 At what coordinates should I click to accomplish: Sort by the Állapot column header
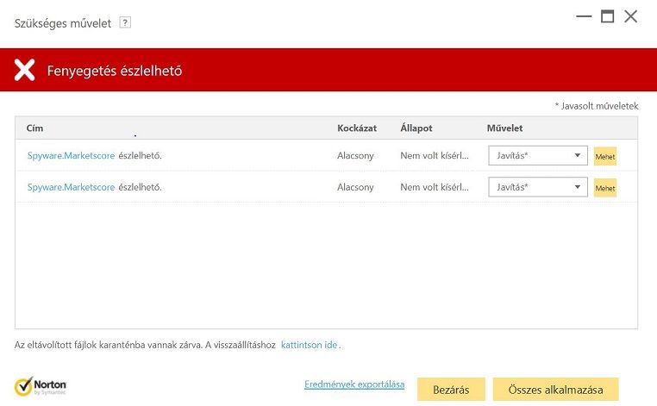pyautogui.click(x=416, y=128)
